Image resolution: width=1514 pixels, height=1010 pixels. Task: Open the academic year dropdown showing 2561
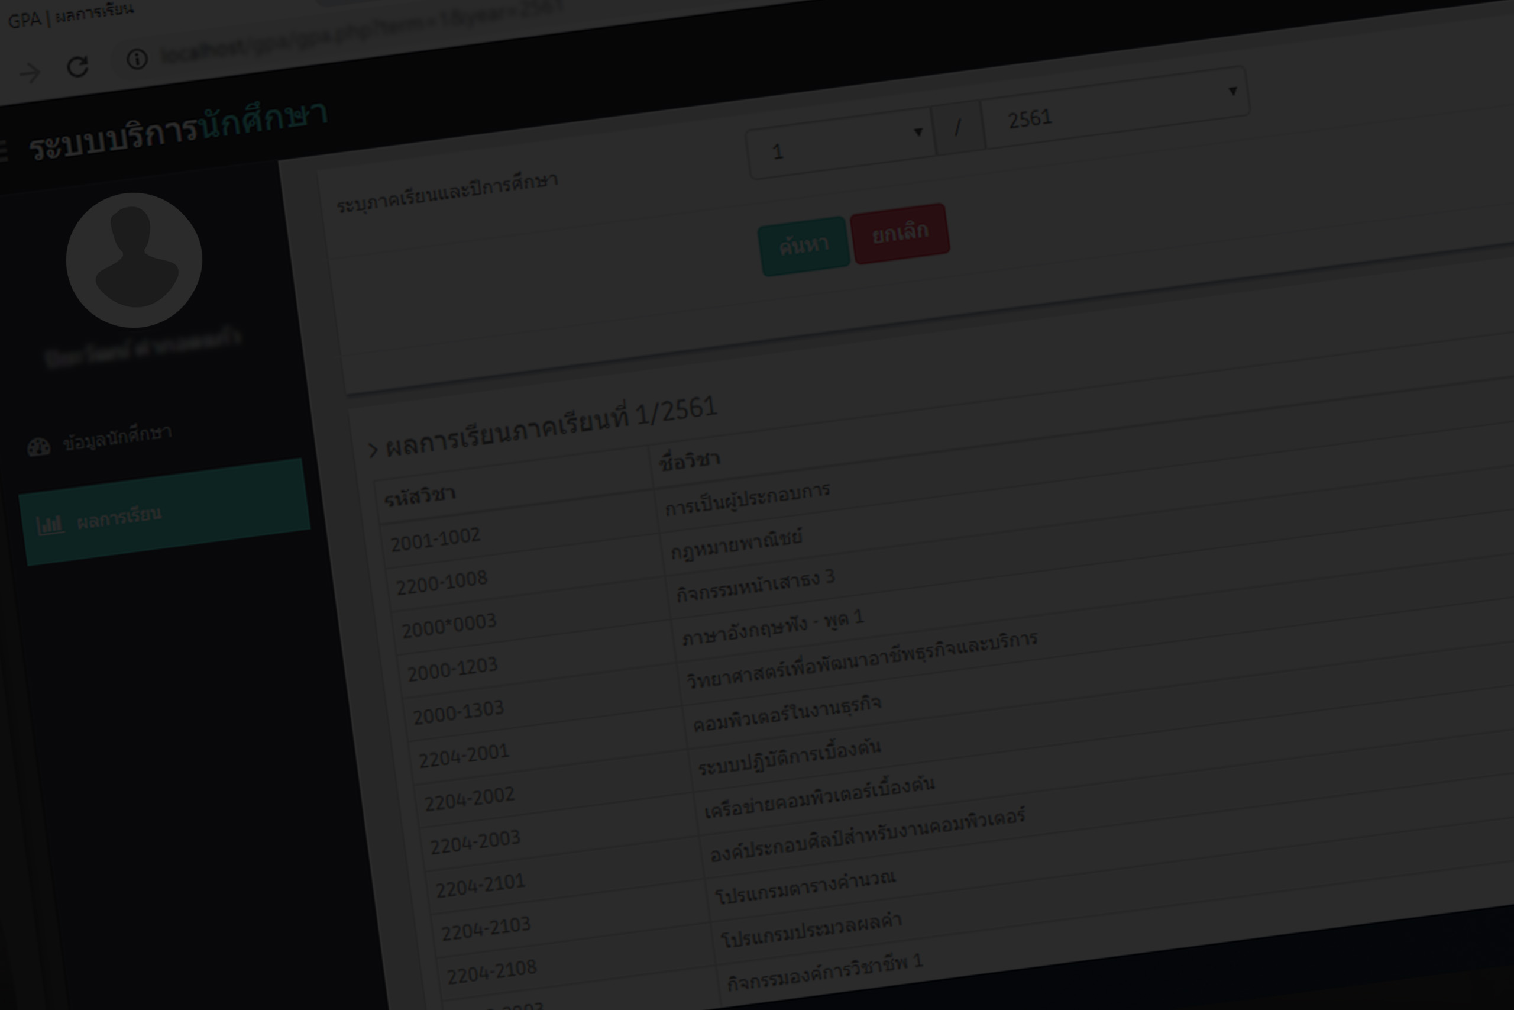pos(1115,108)
